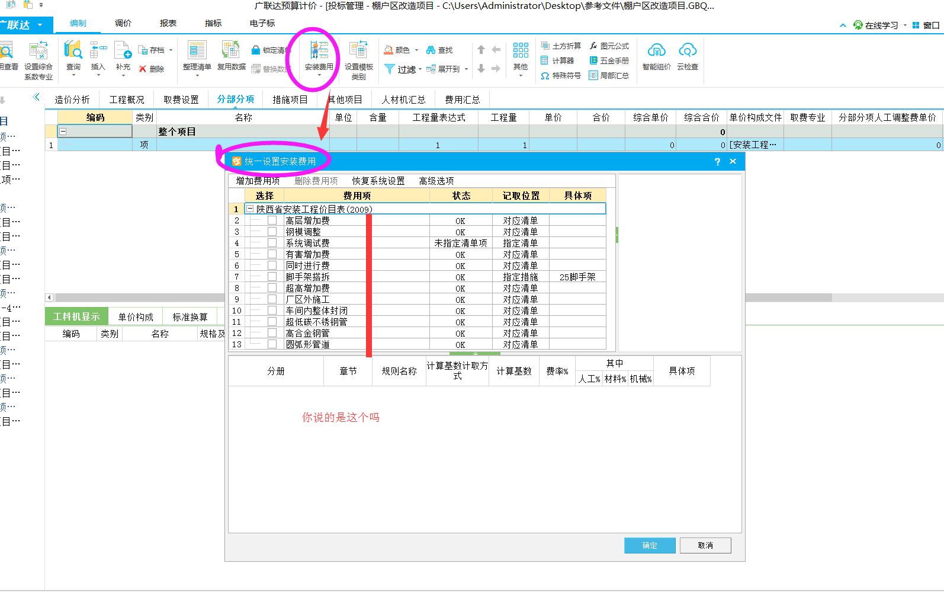The width and height of the screenshot is (944, 592).
Task: Open the 存档 dropdown arrow
Action: (171, 50)
